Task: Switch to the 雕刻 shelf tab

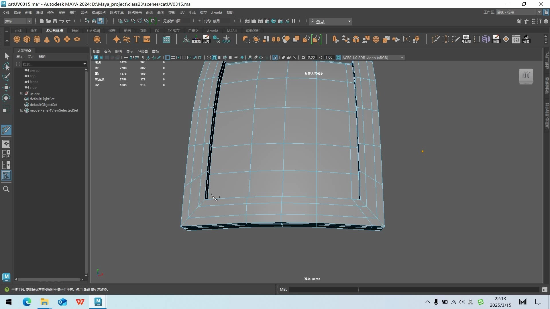Action: click(75, 31)
